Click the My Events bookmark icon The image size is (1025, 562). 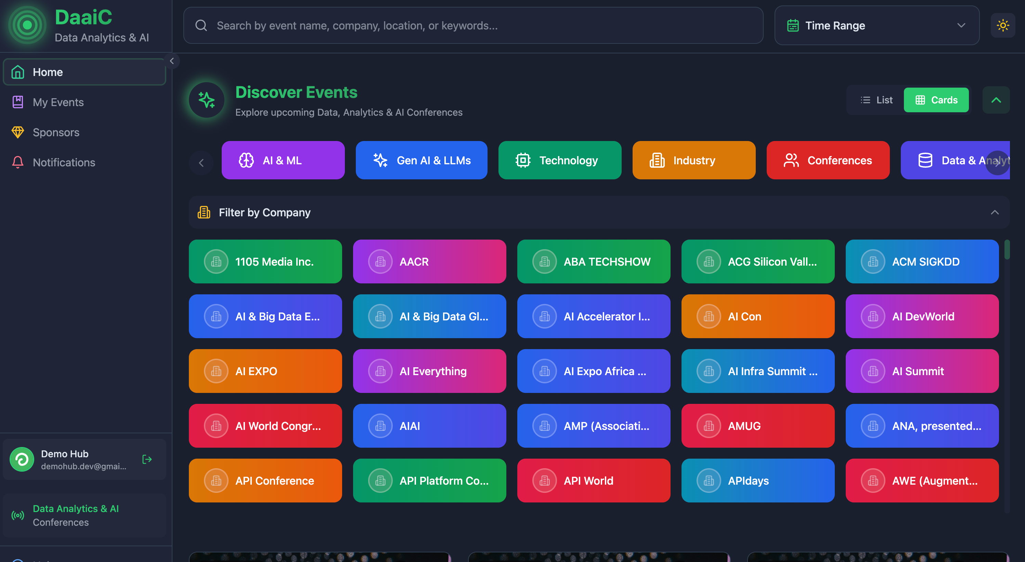[x=18, y=102]
